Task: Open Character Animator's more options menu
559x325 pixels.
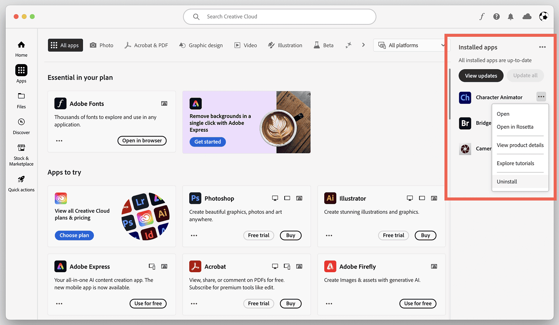Action: [x=541, y=96]
